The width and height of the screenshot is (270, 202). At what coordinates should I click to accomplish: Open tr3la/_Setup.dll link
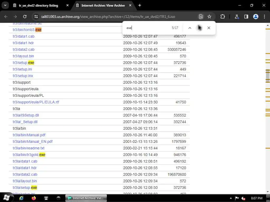point(25,122)
